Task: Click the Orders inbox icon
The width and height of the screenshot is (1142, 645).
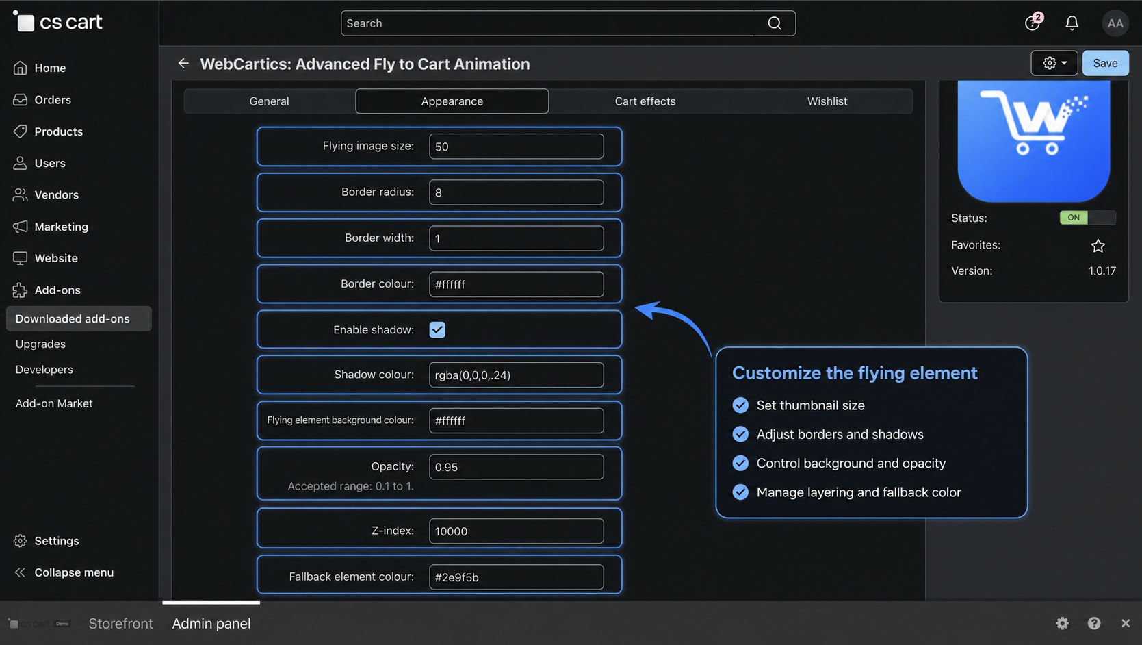Action: click(x=21, y=100)
